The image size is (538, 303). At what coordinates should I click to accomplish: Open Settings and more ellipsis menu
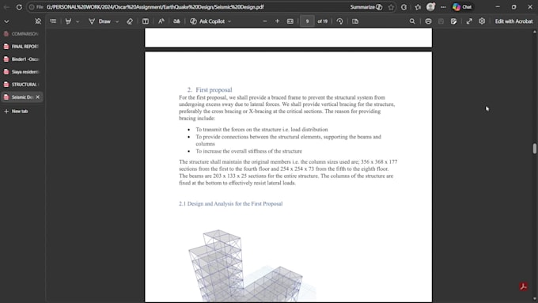(443, 7)
